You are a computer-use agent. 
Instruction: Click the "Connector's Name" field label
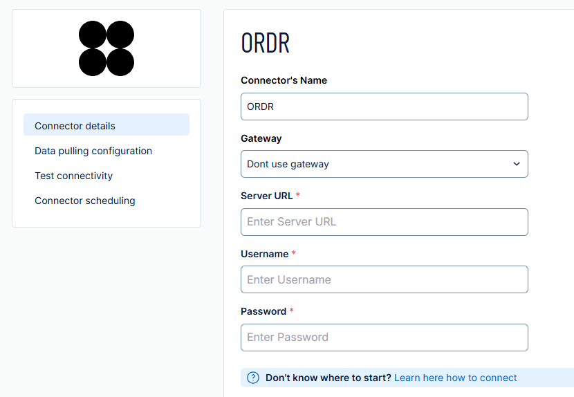point(284,80)
